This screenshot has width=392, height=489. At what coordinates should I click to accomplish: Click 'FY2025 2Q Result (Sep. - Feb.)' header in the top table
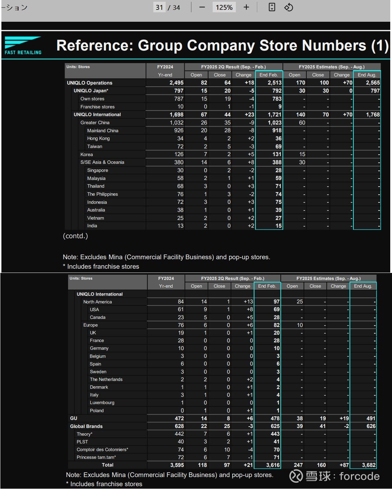pos(233,67)
